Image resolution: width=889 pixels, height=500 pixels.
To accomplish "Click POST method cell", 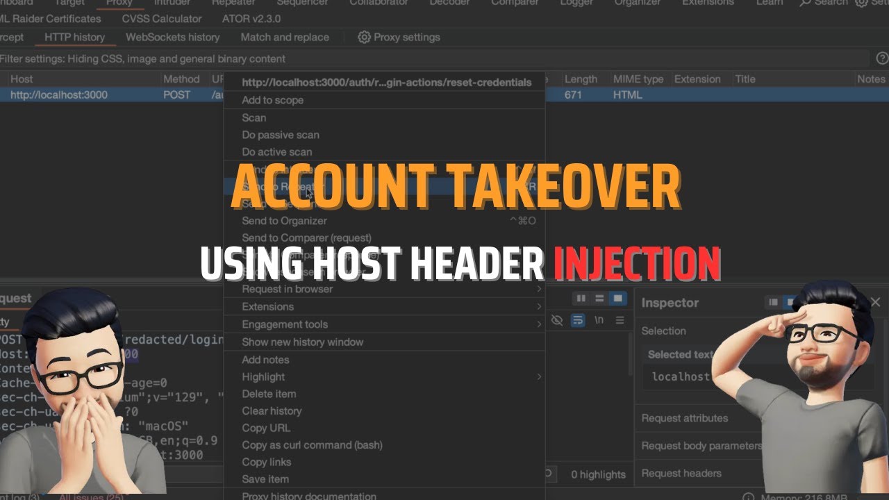I will [x=176, y=94].
